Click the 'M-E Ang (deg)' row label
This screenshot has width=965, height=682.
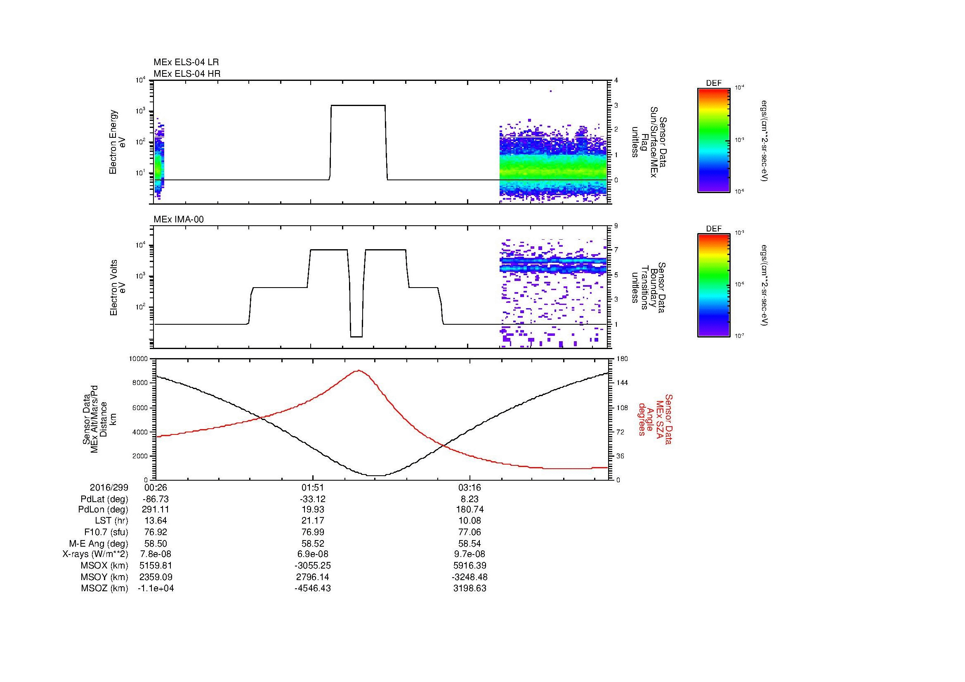(x=99, y=543)
